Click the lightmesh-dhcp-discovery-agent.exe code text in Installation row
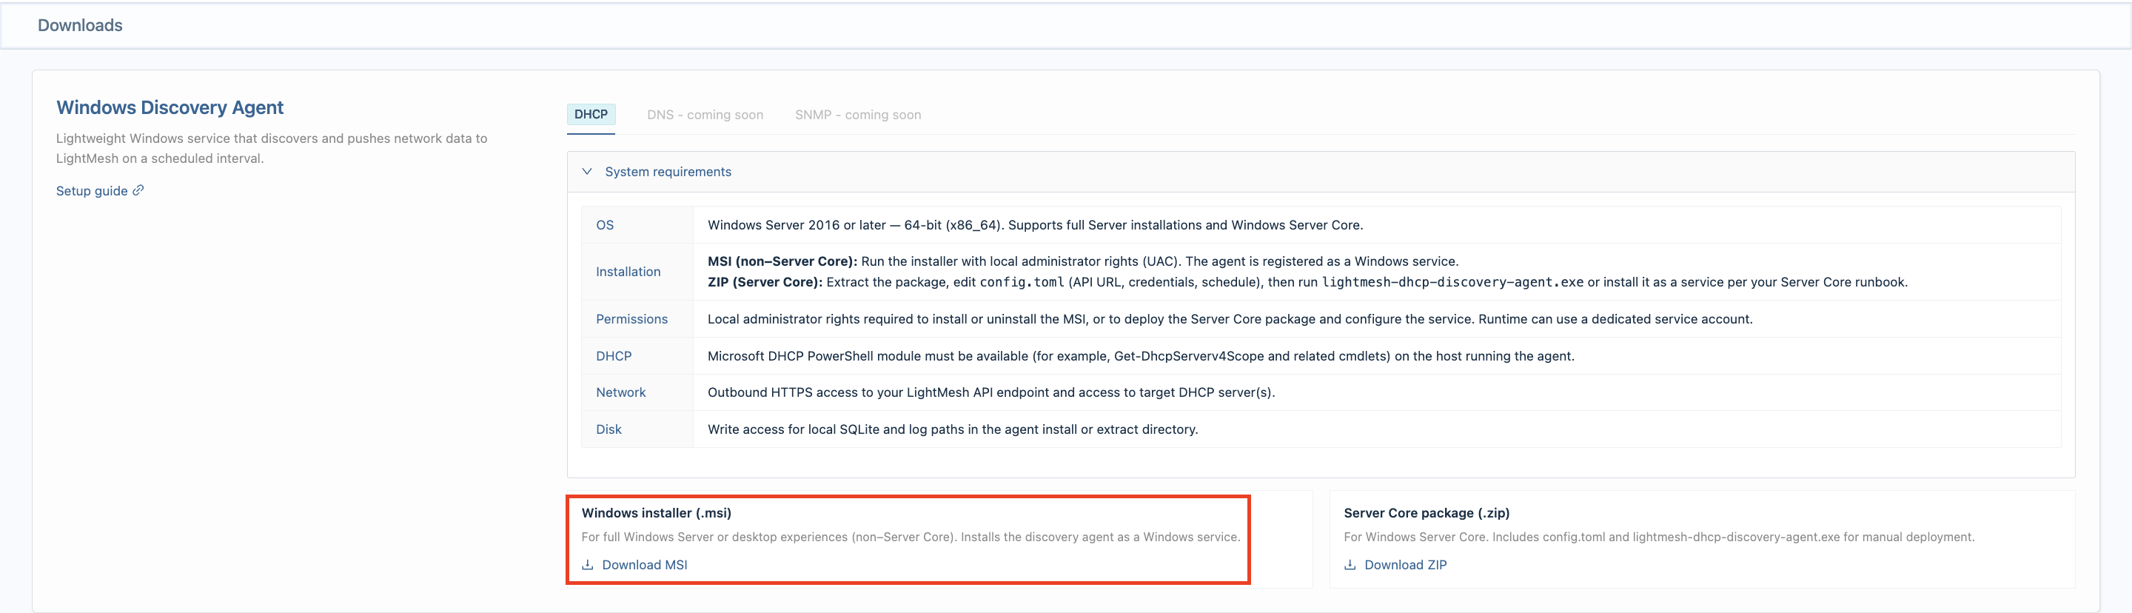Image resolution: width=2132 pixels, height=613 pixels. [1452, 282]
